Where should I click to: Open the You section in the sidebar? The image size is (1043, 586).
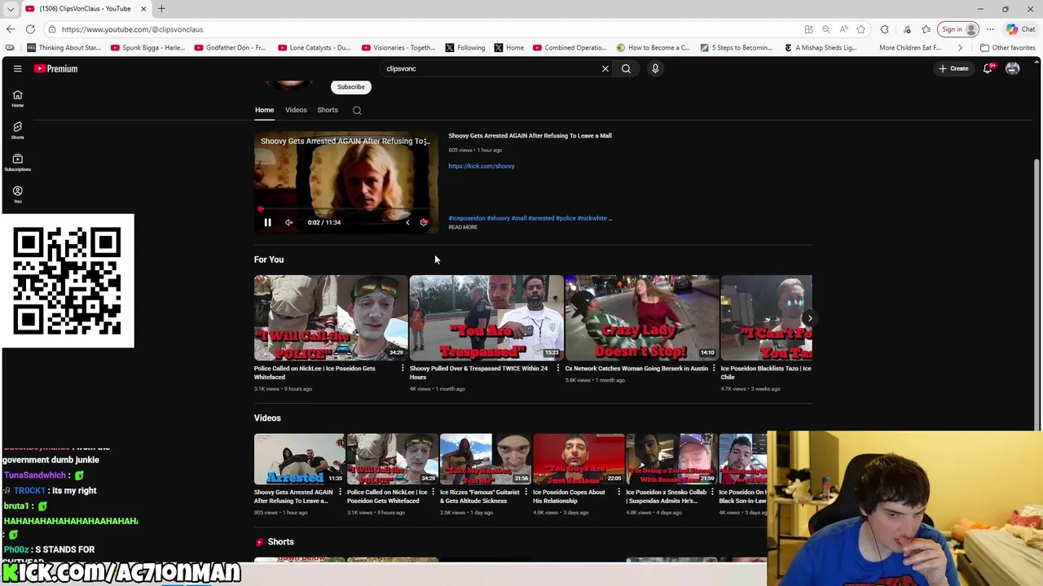17,194
